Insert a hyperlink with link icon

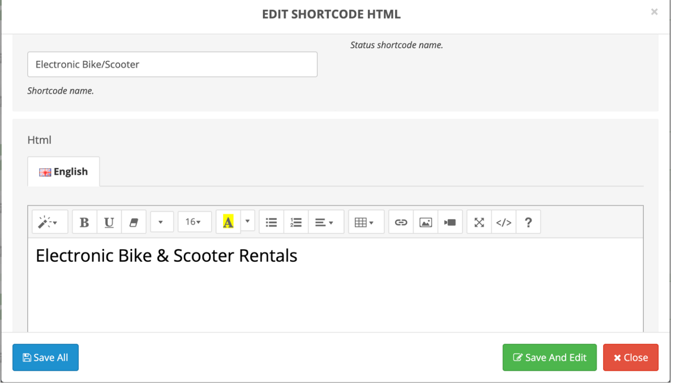401,222
